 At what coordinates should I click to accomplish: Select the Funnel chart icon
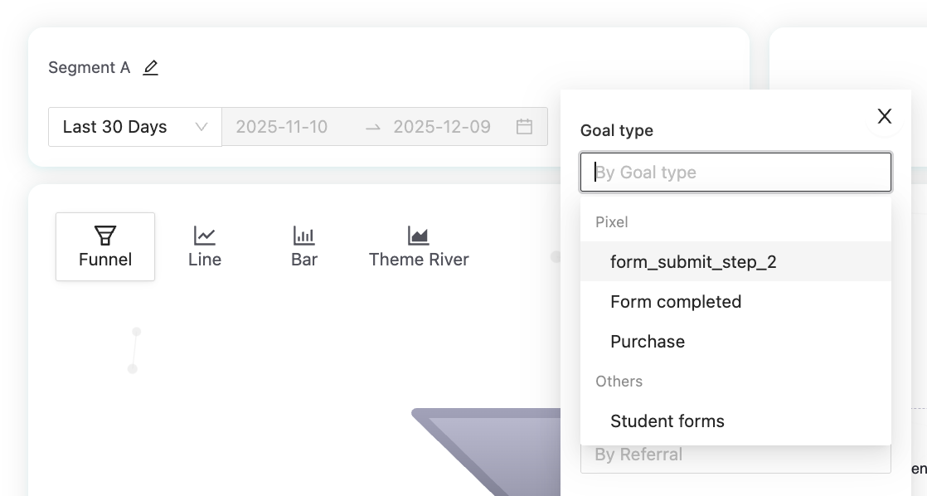(105, 236)
